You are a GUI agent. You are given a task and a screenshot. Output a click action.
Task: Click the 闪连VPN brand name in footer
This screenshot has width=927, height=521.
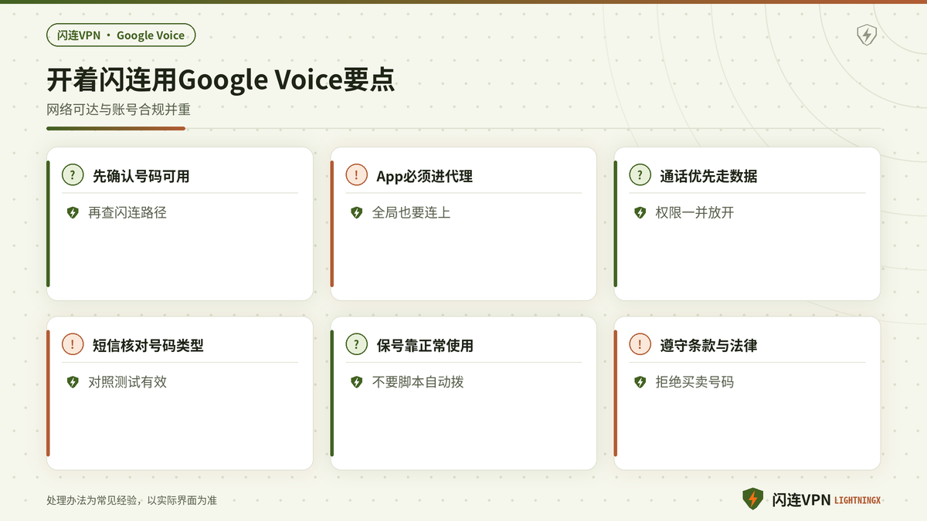pyautogui.click(x=801, y=500)
